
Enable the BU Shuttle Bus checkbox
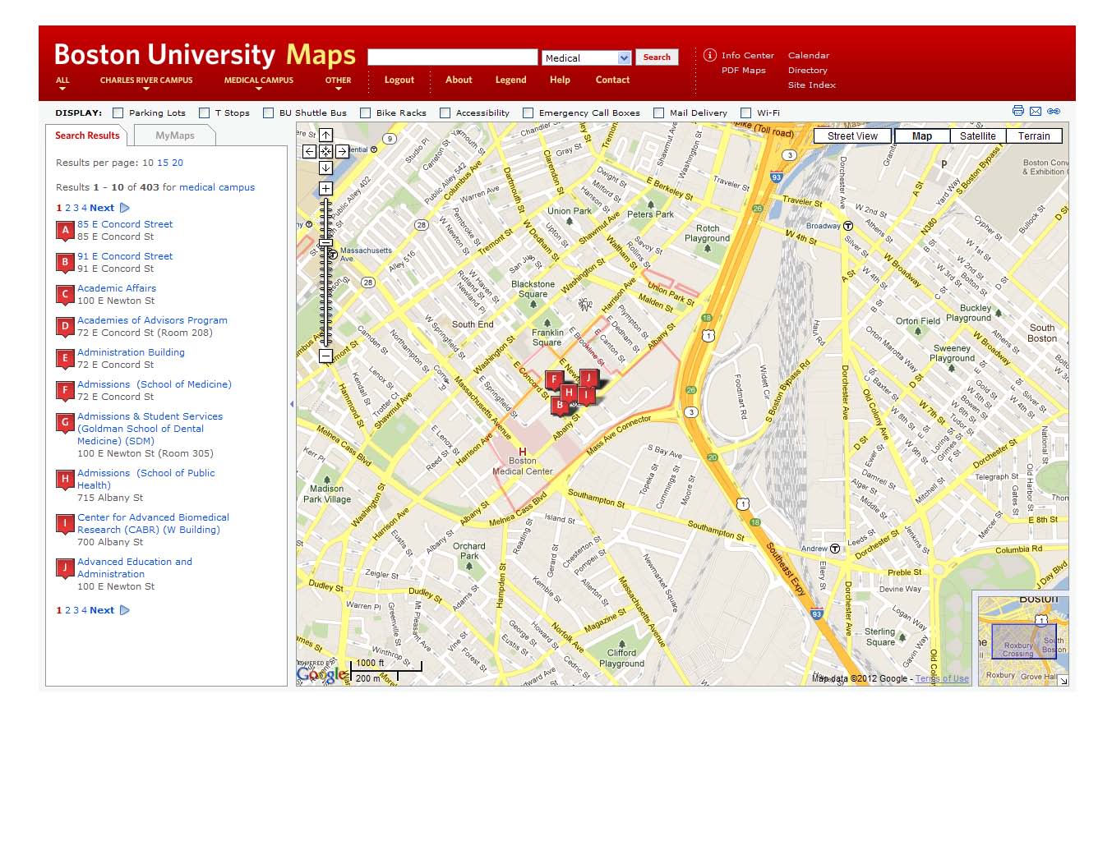(x=269, y=113)
